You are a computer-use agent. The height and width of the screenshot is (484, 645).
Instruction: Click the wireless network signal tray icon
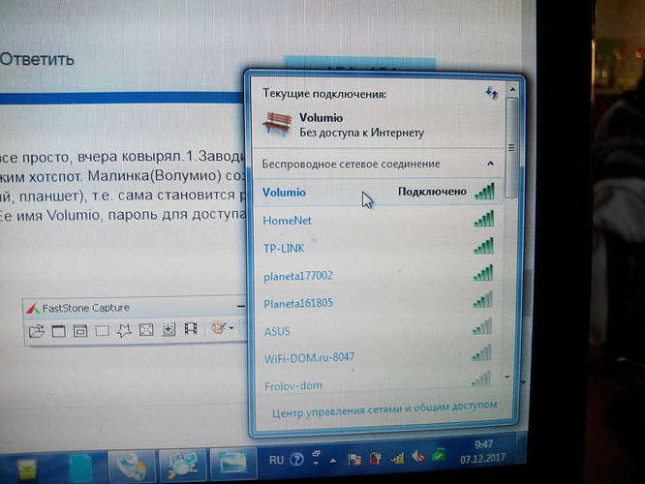pos(397,457)
